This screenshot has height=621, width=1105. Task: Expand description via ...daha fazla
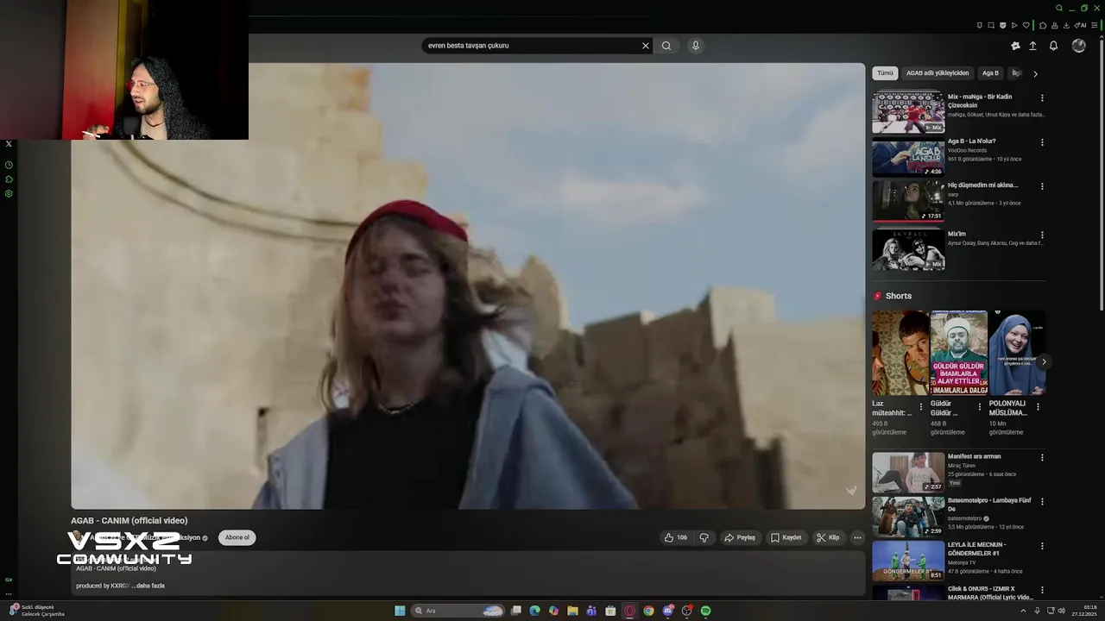[x=148, y=586]
